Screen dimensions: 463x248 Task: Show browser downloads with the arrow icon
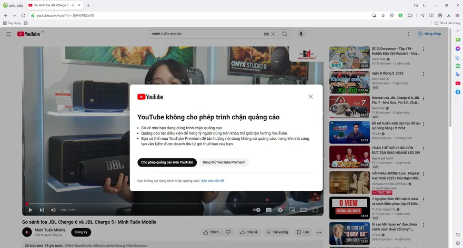pyautogui.click(x=448, y=15)
